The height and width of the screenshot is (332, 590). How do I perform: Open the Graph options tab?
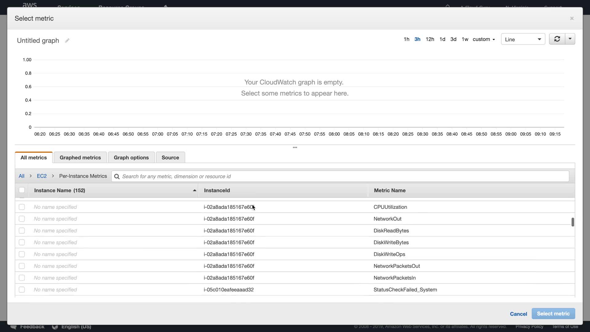(x=131, y=157)
